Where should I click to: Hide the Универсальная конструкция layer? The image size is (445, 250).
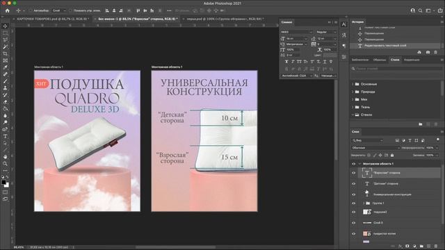[x=354, y=194]
